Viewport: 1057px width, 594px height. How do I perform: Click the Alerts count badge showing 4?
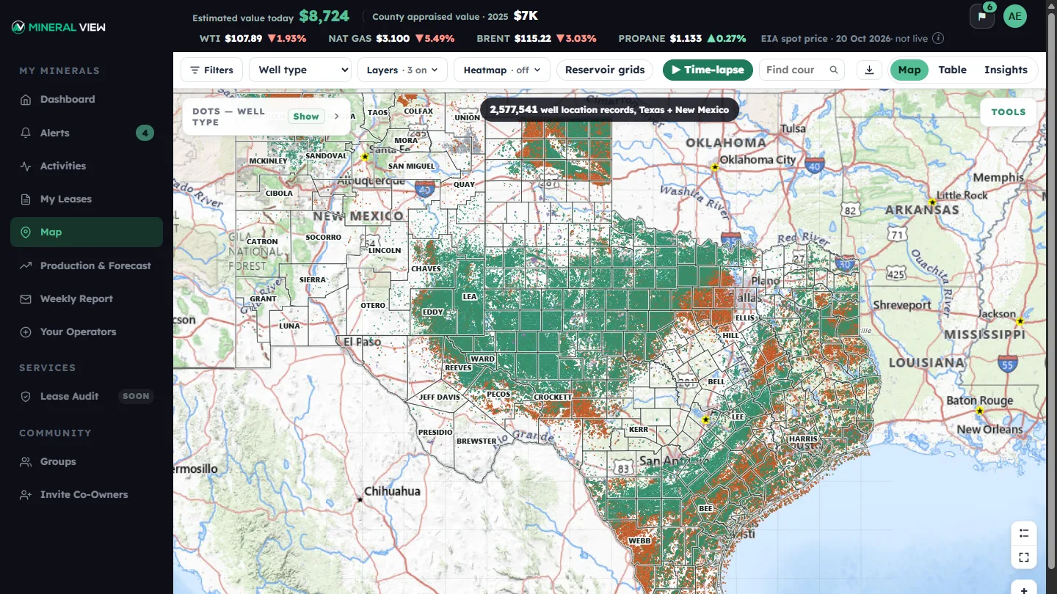tap(145, 133)
